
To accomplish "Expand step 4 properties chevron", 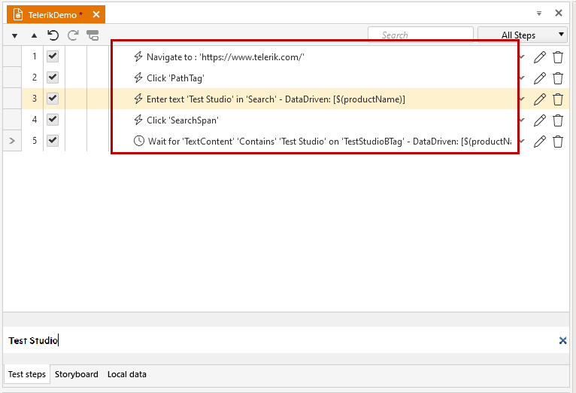I will pyautogui.click(x=522, y=120).
